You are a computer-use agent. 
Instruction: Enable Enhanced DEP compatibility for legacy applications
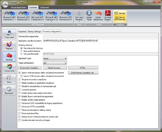click(x=19, y=103)
